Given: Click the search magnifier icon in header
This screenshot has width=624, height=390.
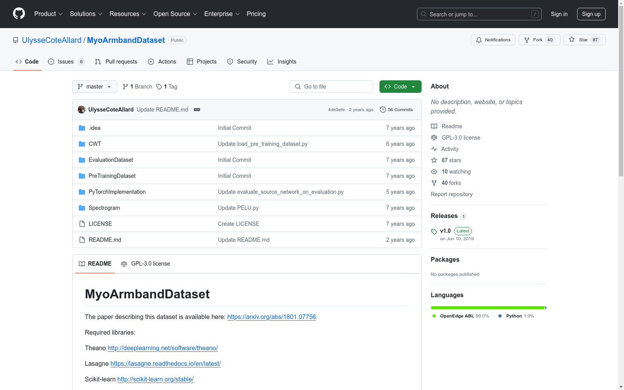Looking at the screenshot, I should tap(424, 14).
